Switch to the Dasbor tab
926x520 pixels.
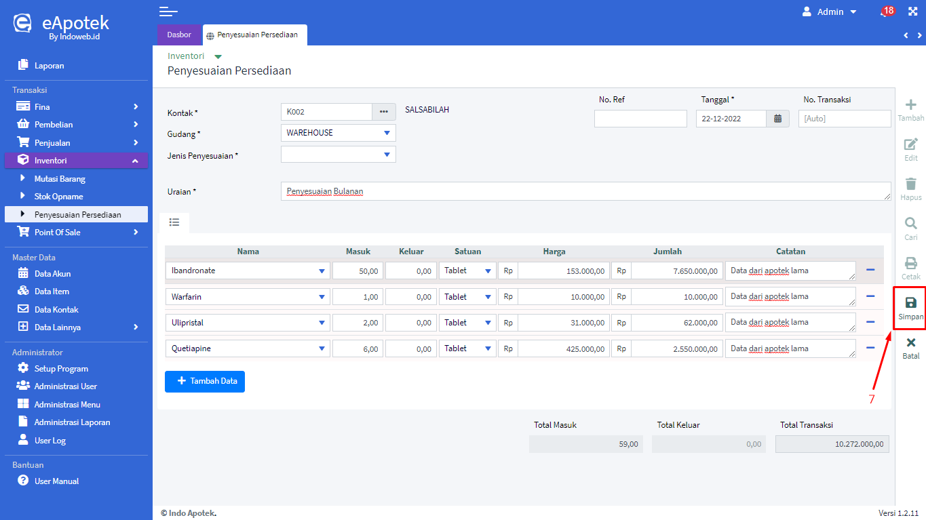pyautogui.click(x=179, y=35)
